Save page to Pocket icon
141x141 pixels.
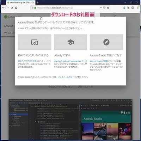click(x=104, y=8)
